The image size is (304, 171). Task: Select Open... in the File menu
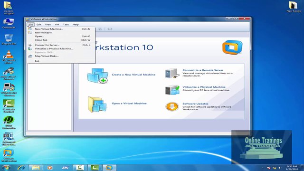click(x=61, y=36)
